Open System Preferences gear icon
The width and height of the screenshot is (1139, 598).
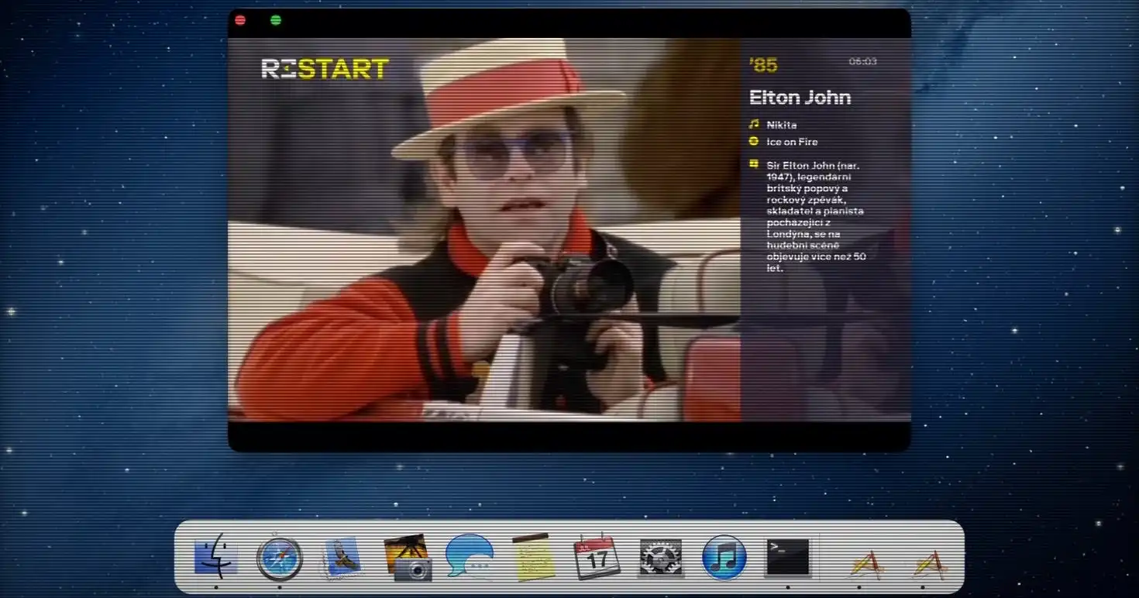(661, 558)
